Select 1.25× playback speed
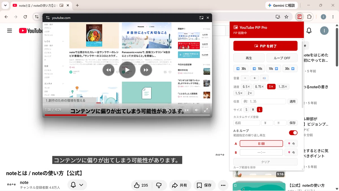 [283, 87]
